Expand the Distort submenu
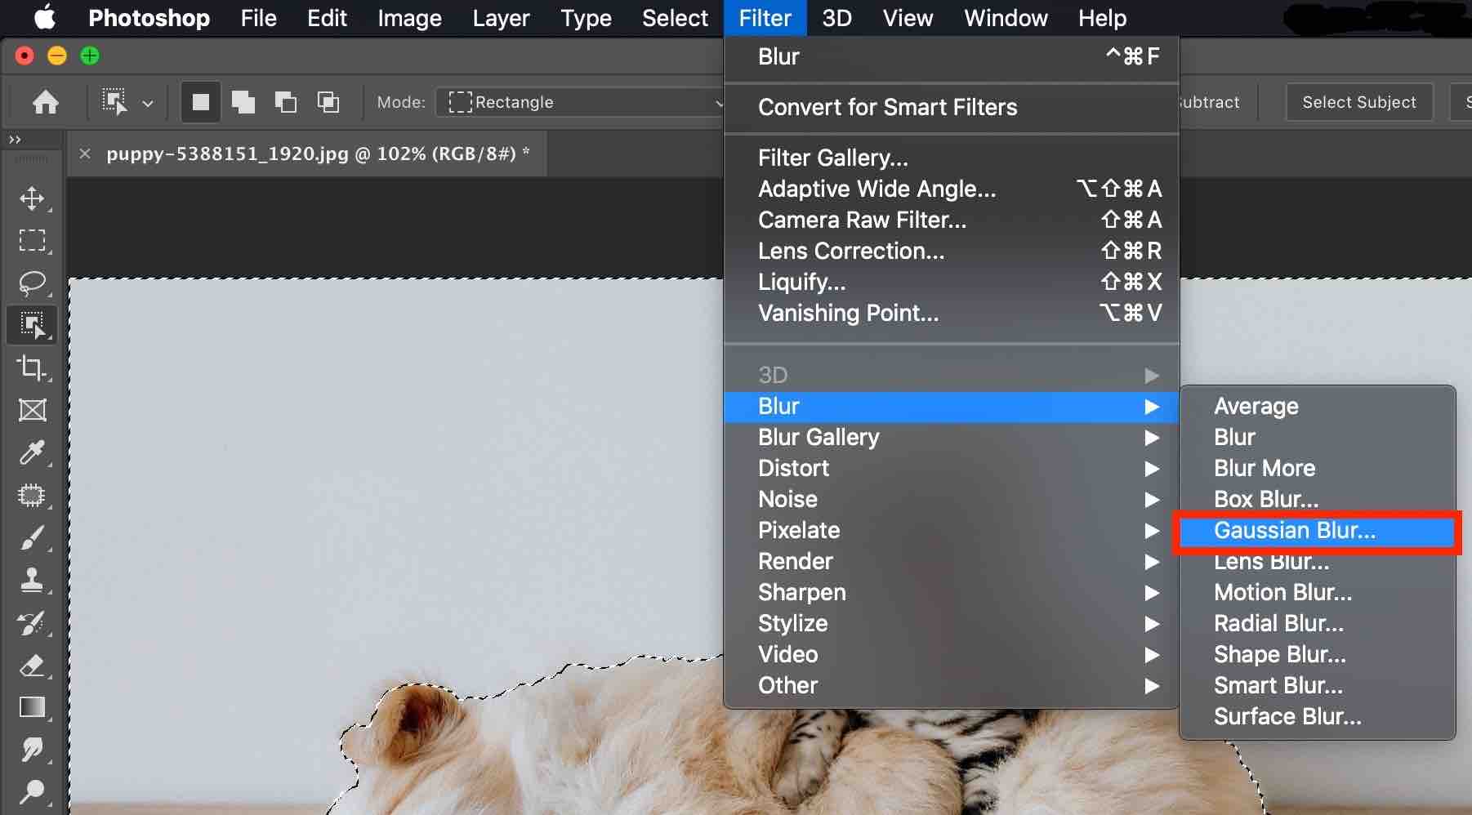Viewport: 1472px width, 815px height. pos(951,468)
